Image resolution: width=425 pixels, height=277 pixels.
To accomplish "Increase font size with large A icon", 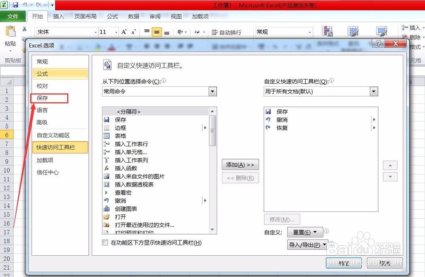I will coord(124,32).
